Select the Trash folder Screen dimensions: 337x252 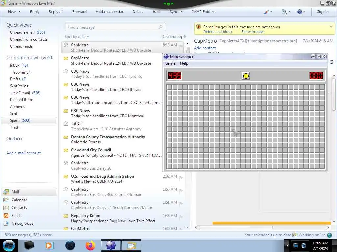14,127
